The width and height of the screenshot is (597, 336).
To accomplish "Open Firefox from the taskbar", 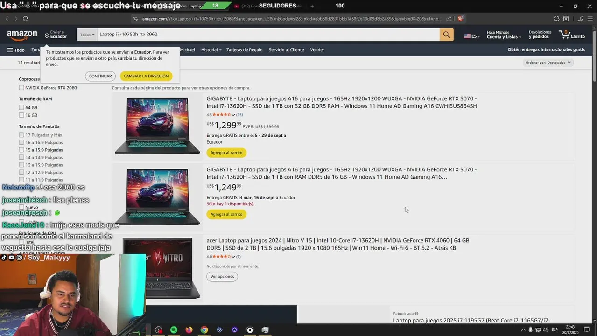I will [x=189, y=330].
